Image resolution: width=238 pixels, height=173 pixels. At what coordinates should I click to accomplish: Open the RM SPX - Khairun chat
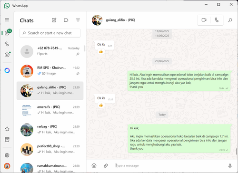tap(50, 71)
